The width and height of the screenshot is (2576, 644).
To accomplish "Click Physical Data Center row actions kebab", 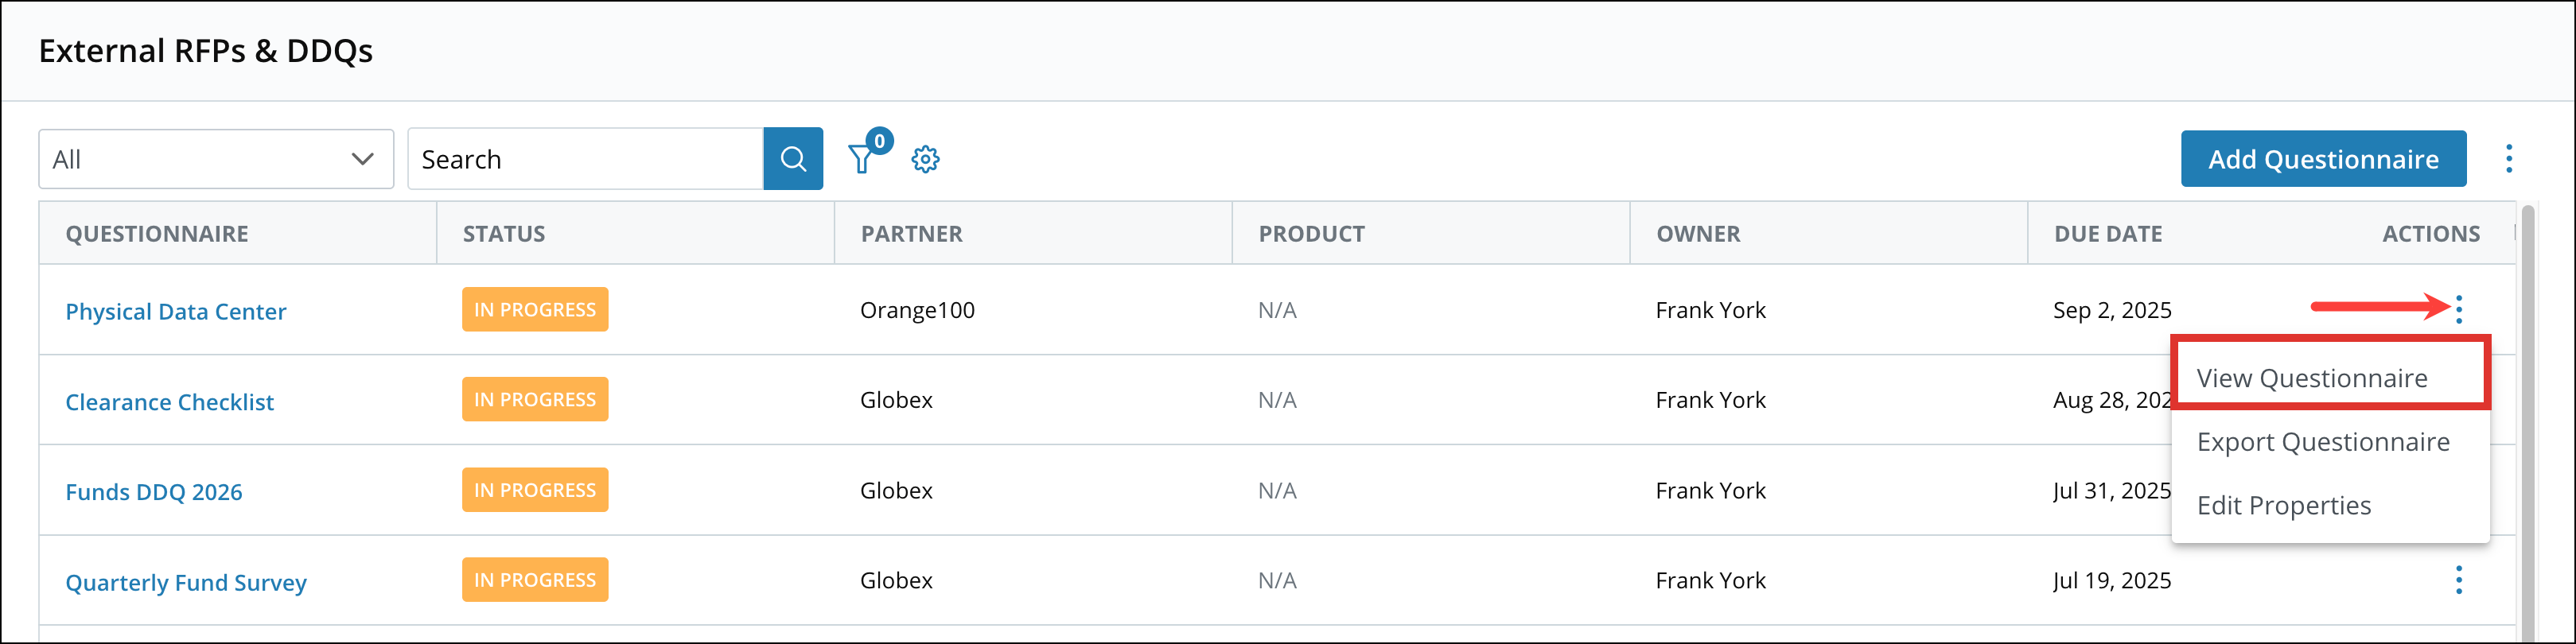I will (2459, 309).
